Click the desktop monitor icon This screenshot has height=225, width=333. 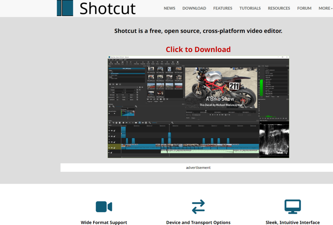293,207
